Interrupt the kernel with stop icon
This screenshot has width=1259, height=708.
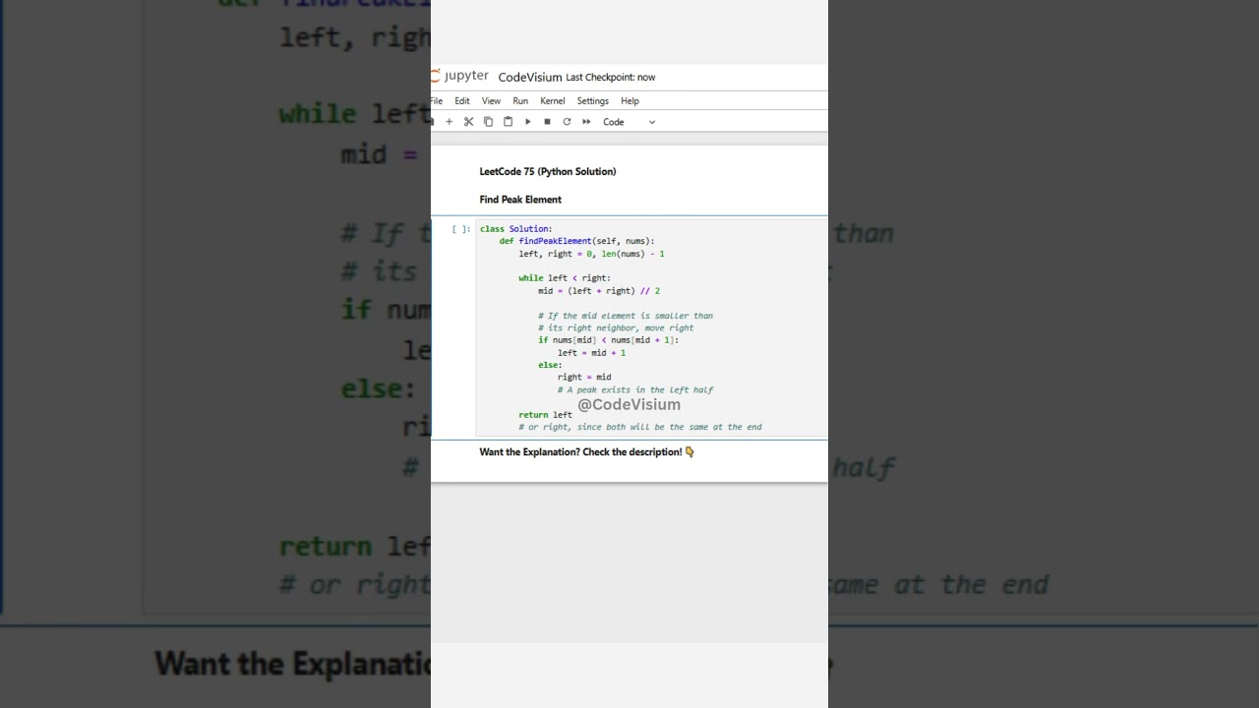547,122
